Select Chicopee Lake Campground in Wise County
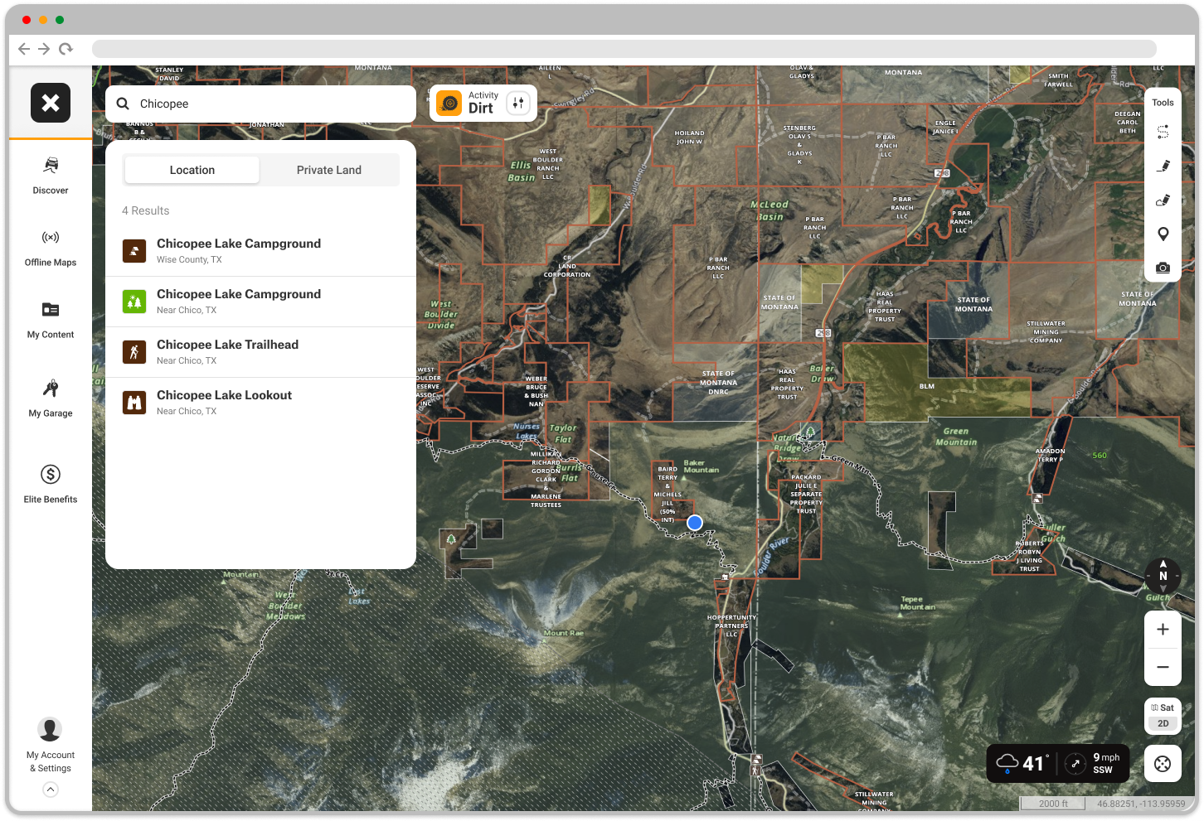Image resolution: width=1204 pixels, height=821 pixels. pos(260,251)
